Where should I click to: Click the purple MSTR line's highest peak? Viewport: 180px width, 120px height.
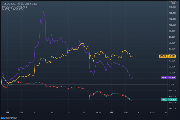point(44,12)
